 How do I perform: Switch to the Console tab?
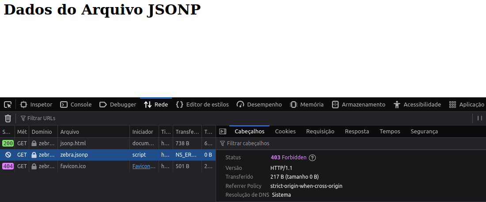tap(76, 105)
